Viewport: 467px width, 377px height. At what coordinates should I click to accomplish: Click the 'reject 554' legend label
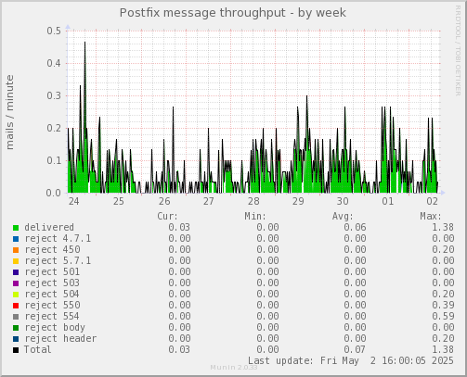tap(52, 316)
